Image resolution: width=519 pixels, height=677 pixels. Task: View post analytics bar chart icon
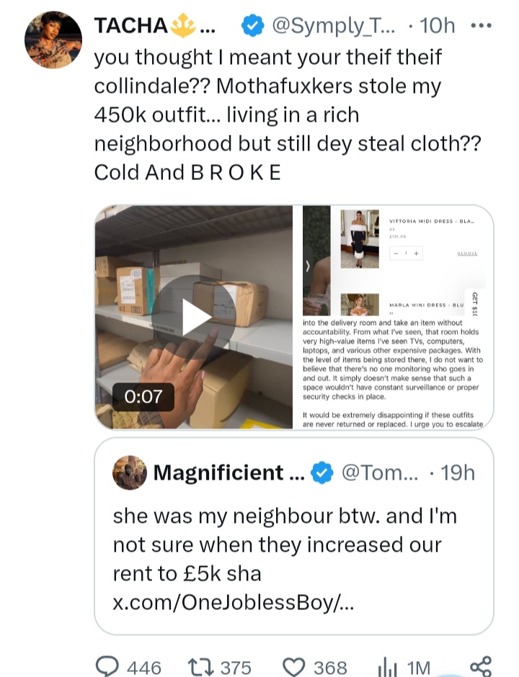point(386,667)
